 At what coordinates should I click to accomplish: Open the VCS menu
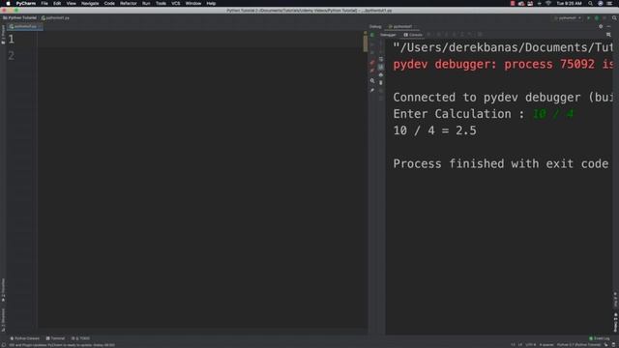176,3
